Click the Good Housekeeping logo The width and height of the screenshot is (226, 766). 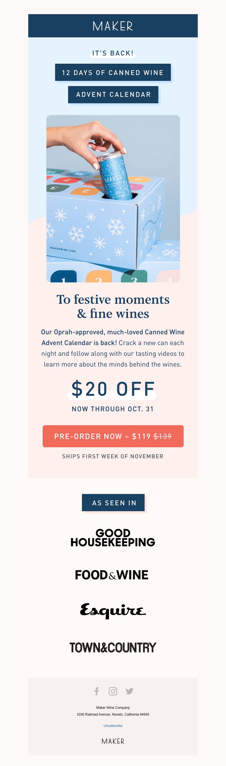point(113,538)
